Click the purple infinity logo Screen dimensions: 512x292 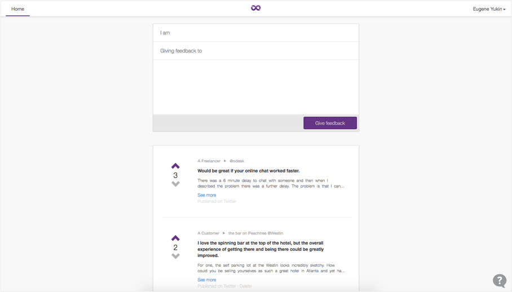click(256, 8)
